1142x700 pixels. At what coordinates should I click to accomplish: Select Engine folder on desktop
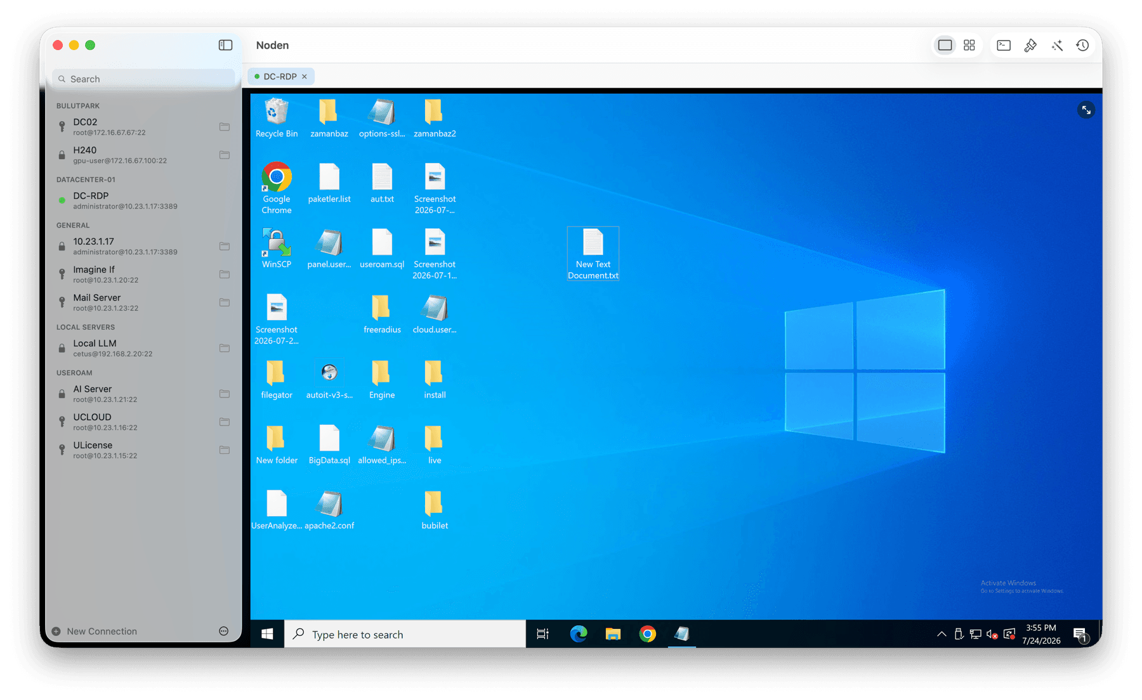382,379
